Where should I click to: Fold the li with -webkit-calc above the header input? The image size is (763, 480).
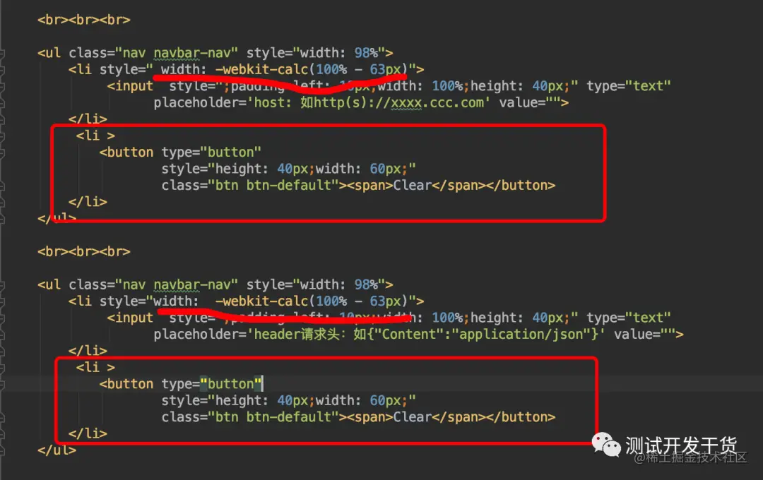point(2,301)
